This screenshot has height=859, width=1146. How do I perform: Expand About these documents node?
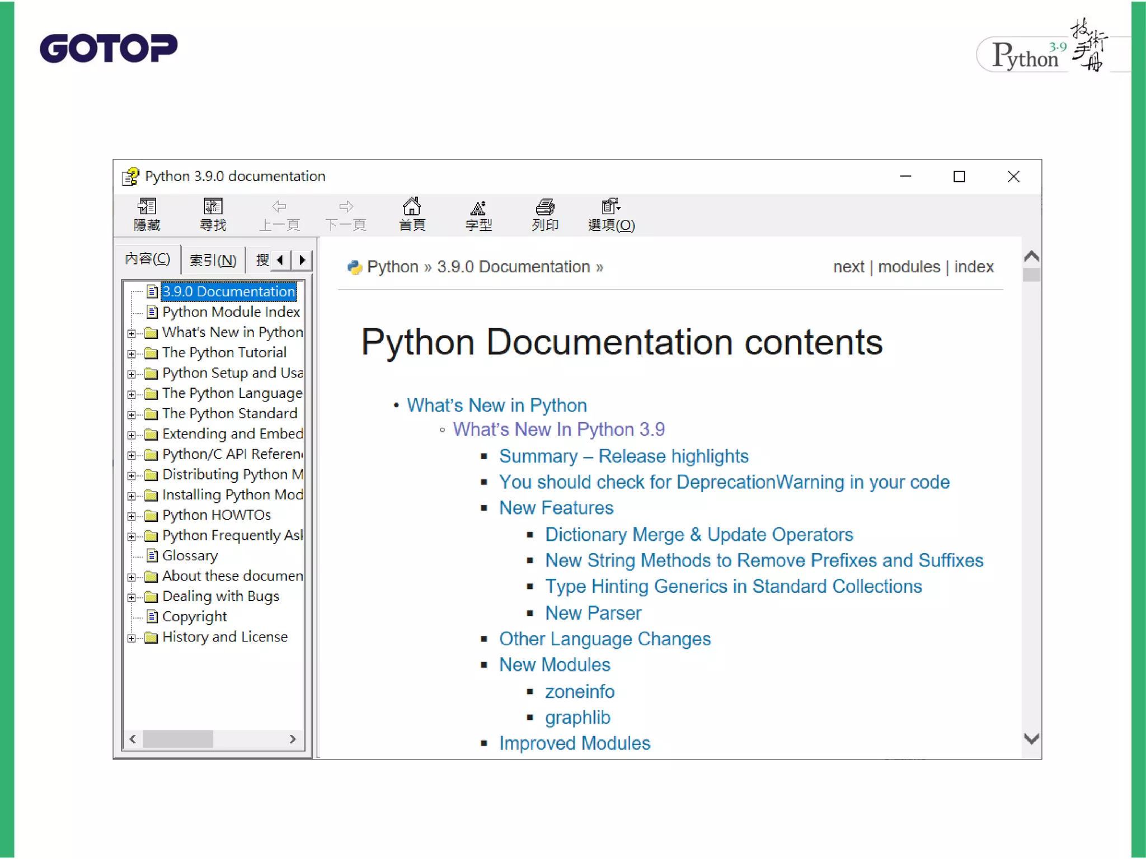tap(131, 577)
